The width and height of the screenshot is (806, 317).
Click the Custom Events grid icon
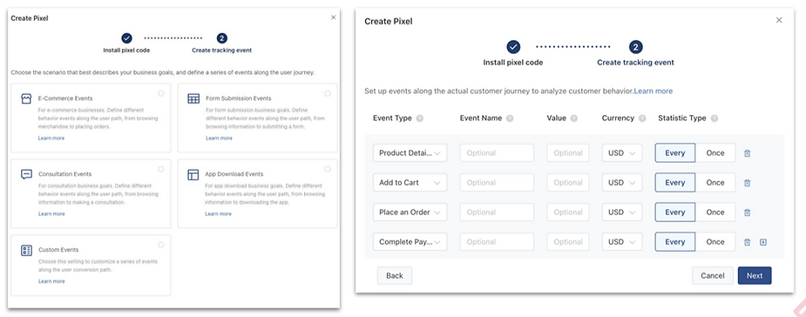(26, 250)
